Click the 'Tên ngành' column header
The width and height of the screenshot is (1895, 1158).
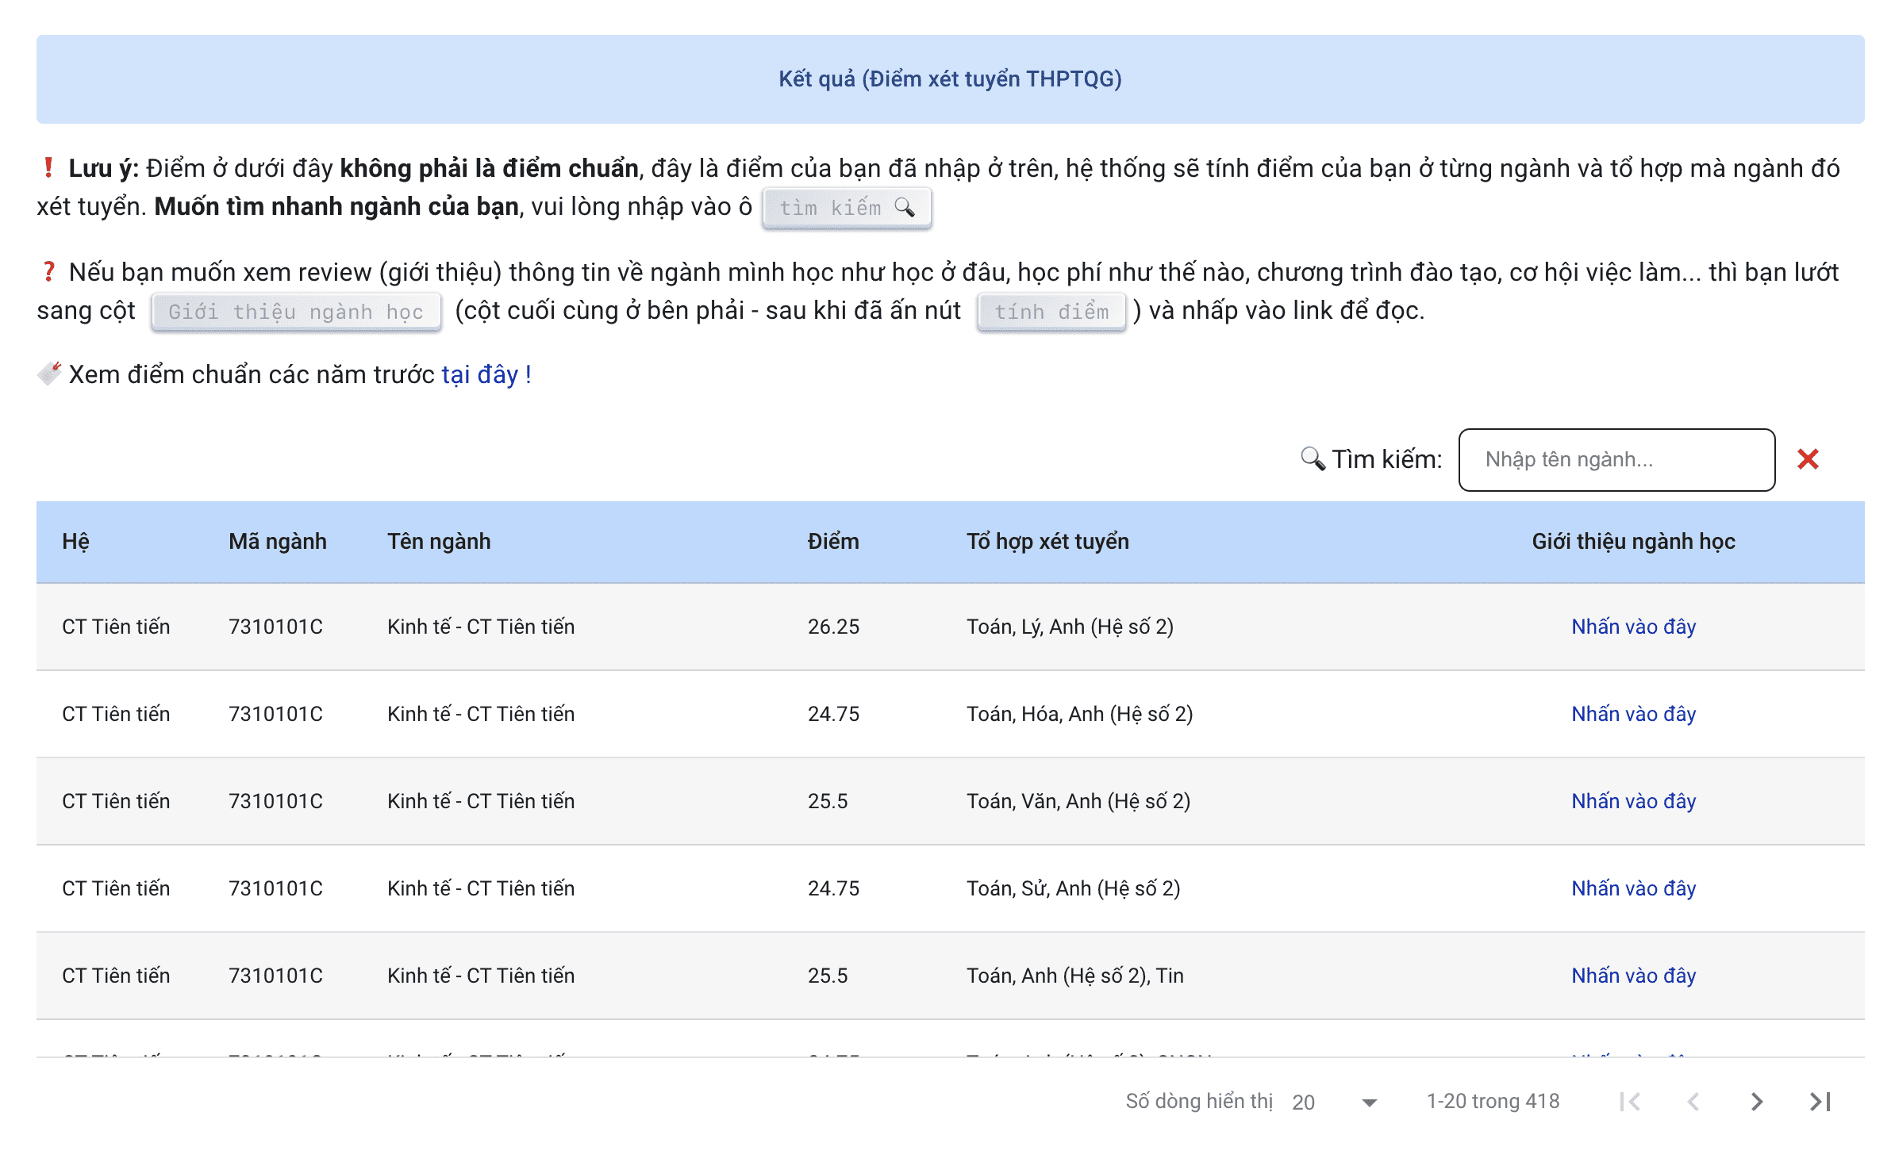point(439,542)
